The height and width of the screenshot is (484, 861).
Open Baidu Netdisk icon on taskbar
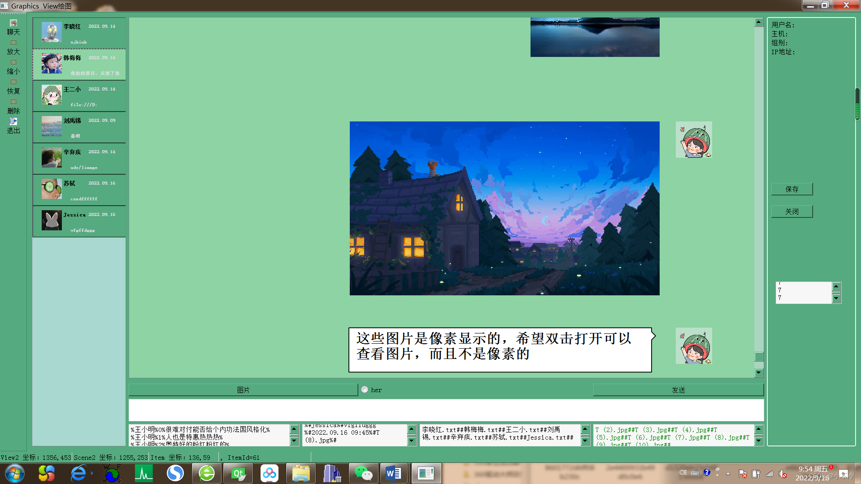(x=270, y=473)
